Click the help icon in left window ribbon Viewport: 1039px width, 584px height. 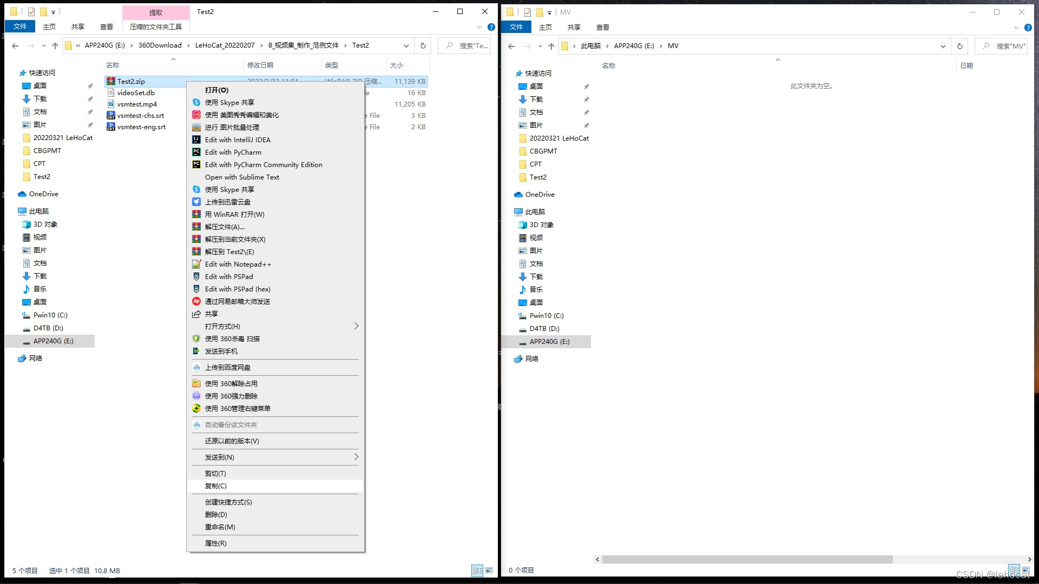click(491, 27)
